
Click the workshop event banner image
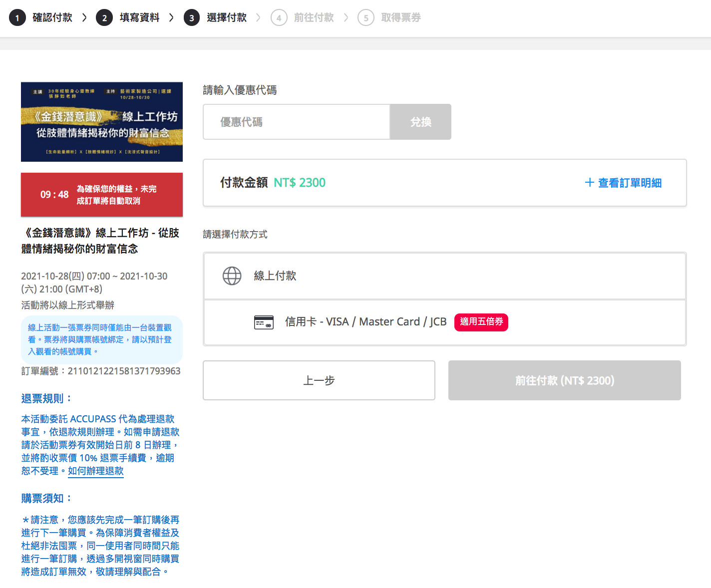tap(102, 122)
